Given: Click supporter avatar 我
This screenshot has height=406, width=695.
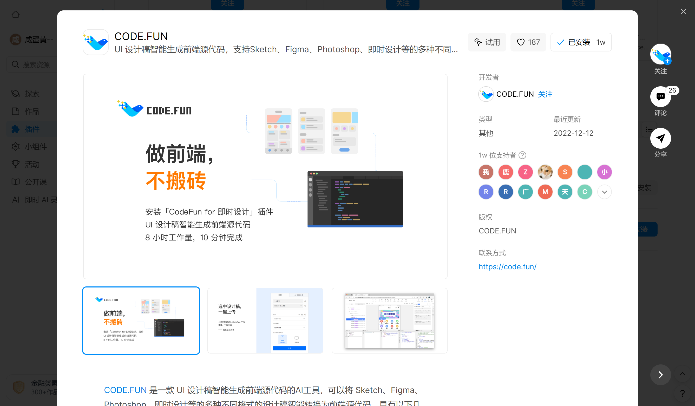Looking at the screenshot, I should pyautogui.click(x=486, y=172).
